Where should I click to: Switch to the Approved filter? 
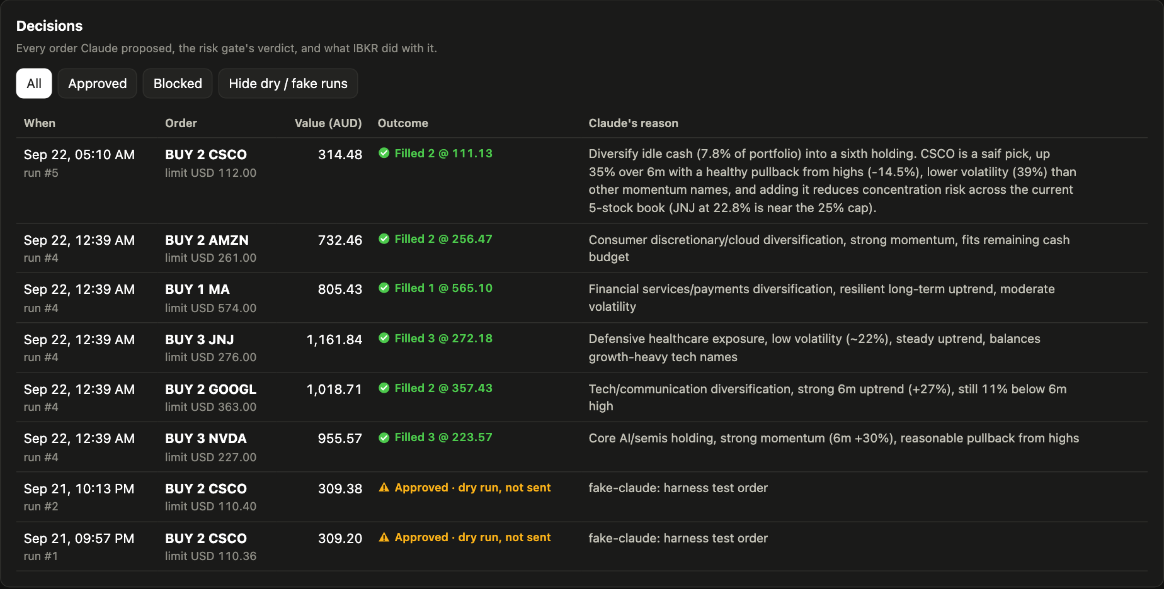98,84
